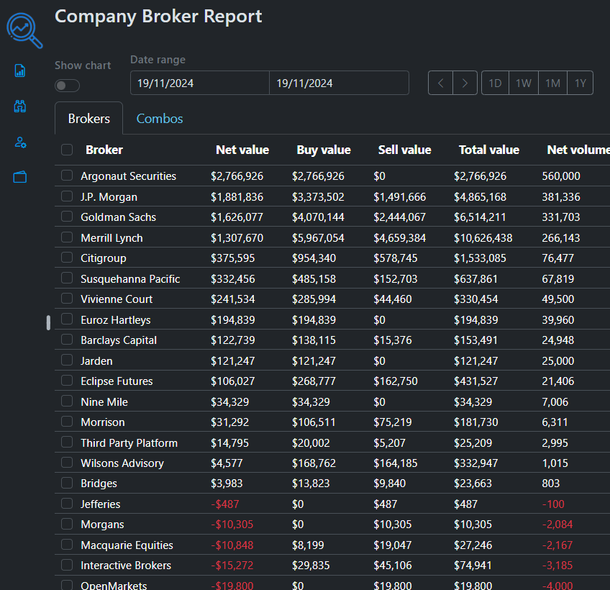Check the Susquehanna Pacific row checkbox
The image size is (610, 590).
(67, 278)
